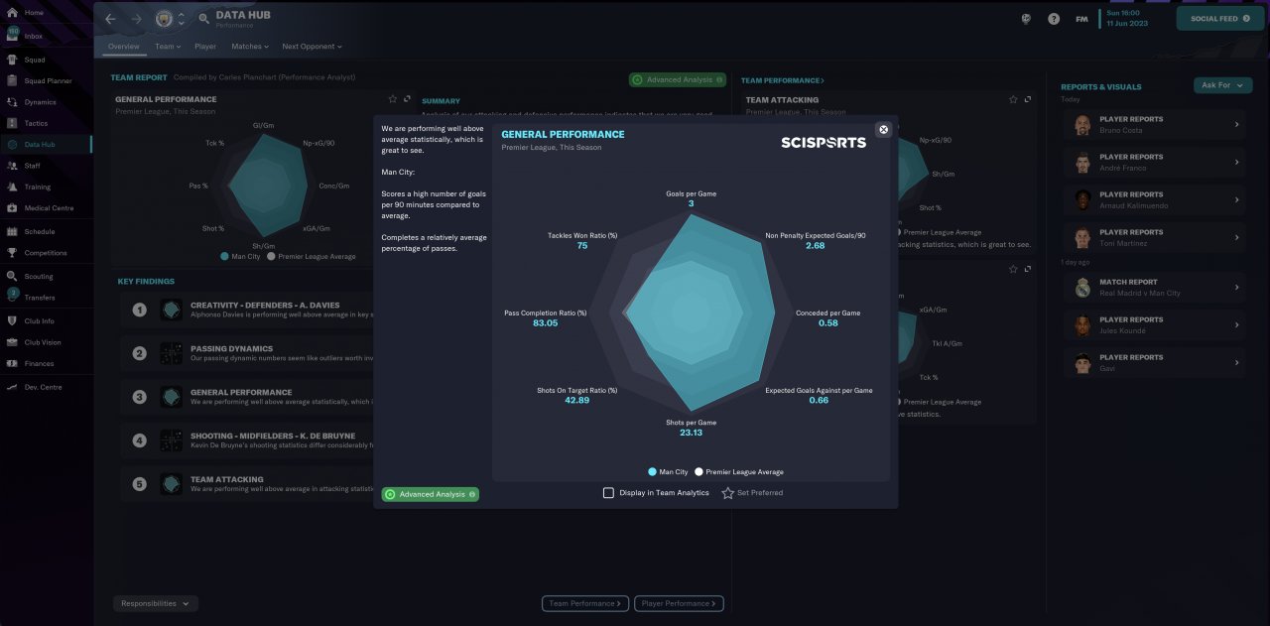Viewport: 1270px width, 626px height.
Task: Click the Player Performance bottom button
Action: (x=680, y=603)
